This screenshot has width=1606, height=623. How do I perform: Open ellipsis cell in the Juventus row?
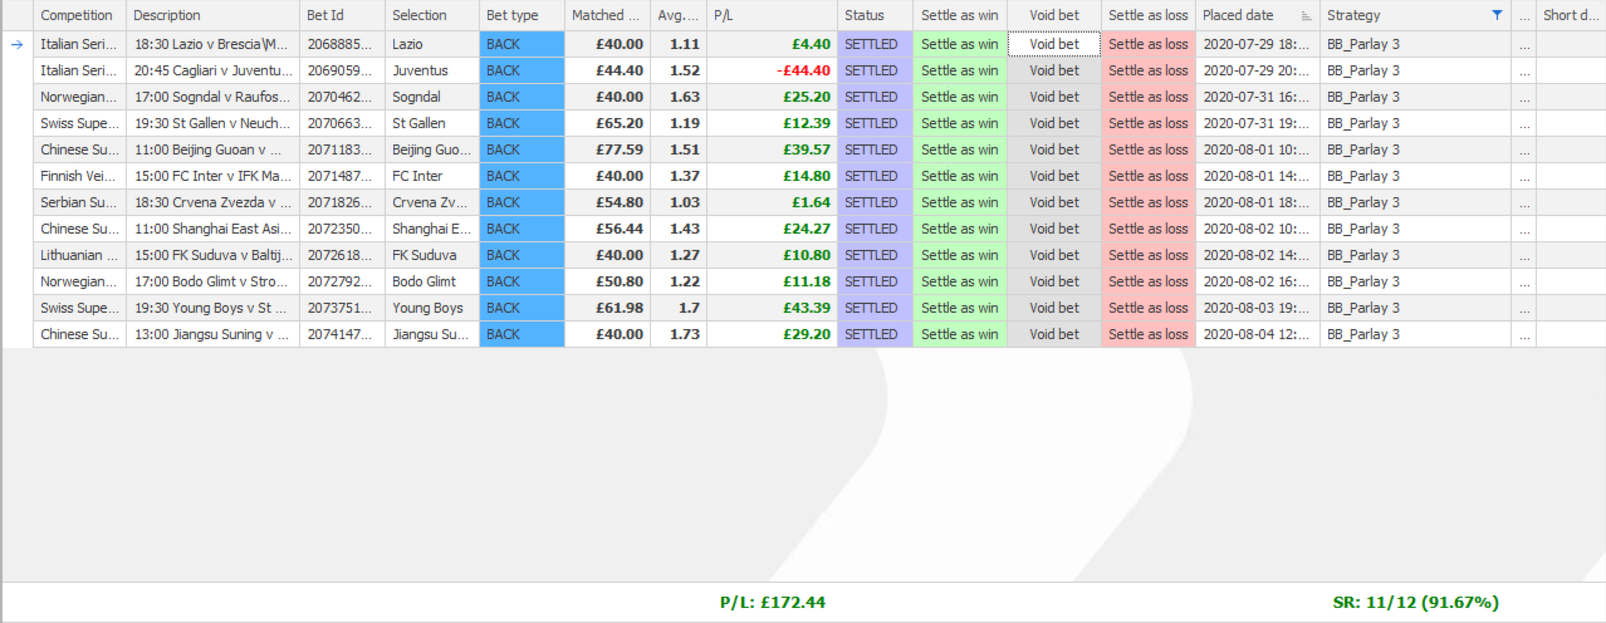coord(1524,70)
